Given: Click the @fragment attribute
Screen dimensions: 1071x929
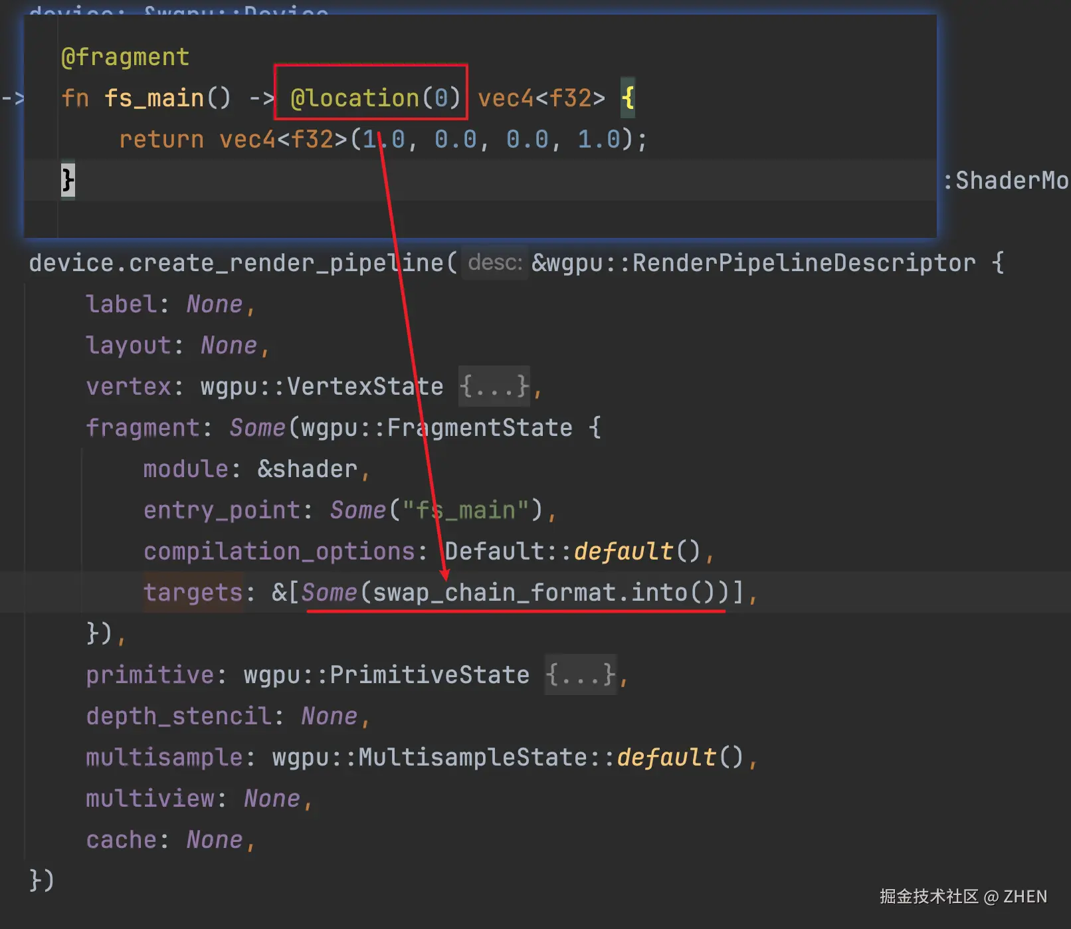Looking at the screenshot, I should tap(125, 57).
